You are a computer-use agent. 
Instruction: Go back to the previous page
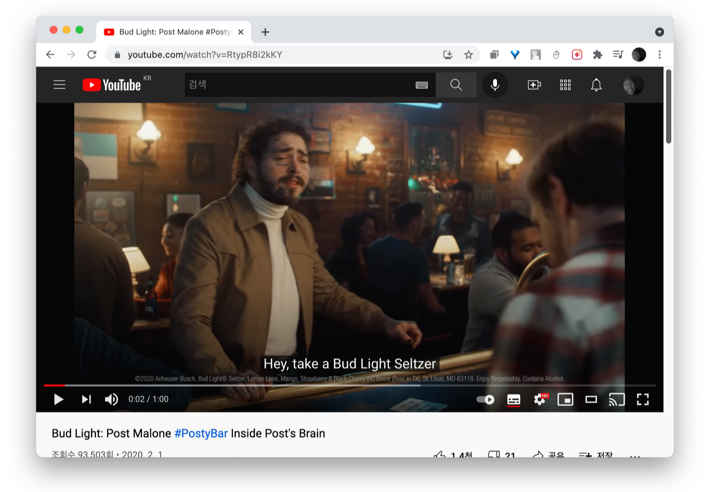point(50,54)
